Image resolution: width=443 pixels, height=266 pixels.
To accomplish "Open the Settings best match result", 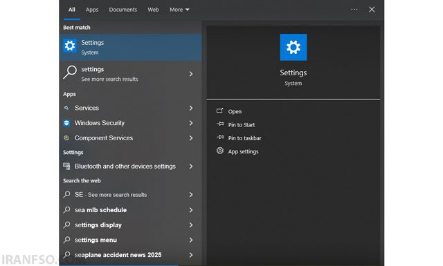I will point(130,48).
